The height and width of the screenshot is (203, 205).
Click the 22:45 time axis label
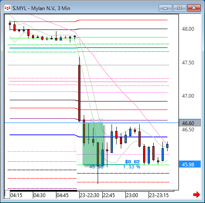109,195
